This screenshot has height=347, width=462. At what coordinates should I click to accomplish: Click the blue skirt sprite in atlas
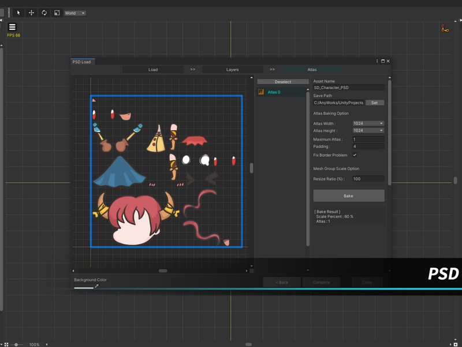120,172
